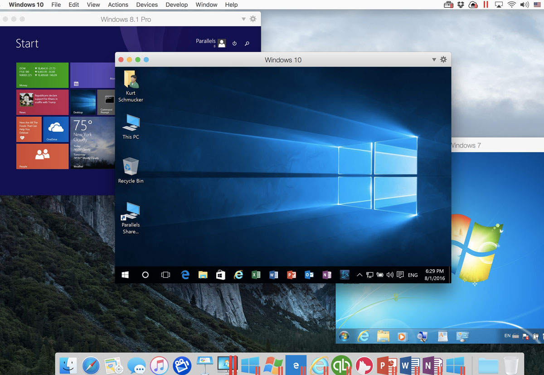Screen dimensions: 544x375
Task: Click the ENG language button on the taskbar
Action: tap(413, 275)
